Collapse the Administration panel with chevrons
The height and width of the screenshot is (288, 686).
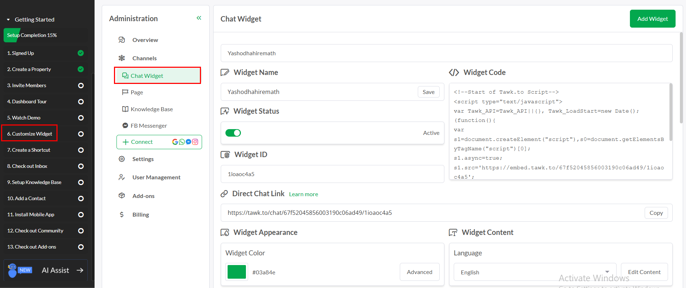pos(199,18)
